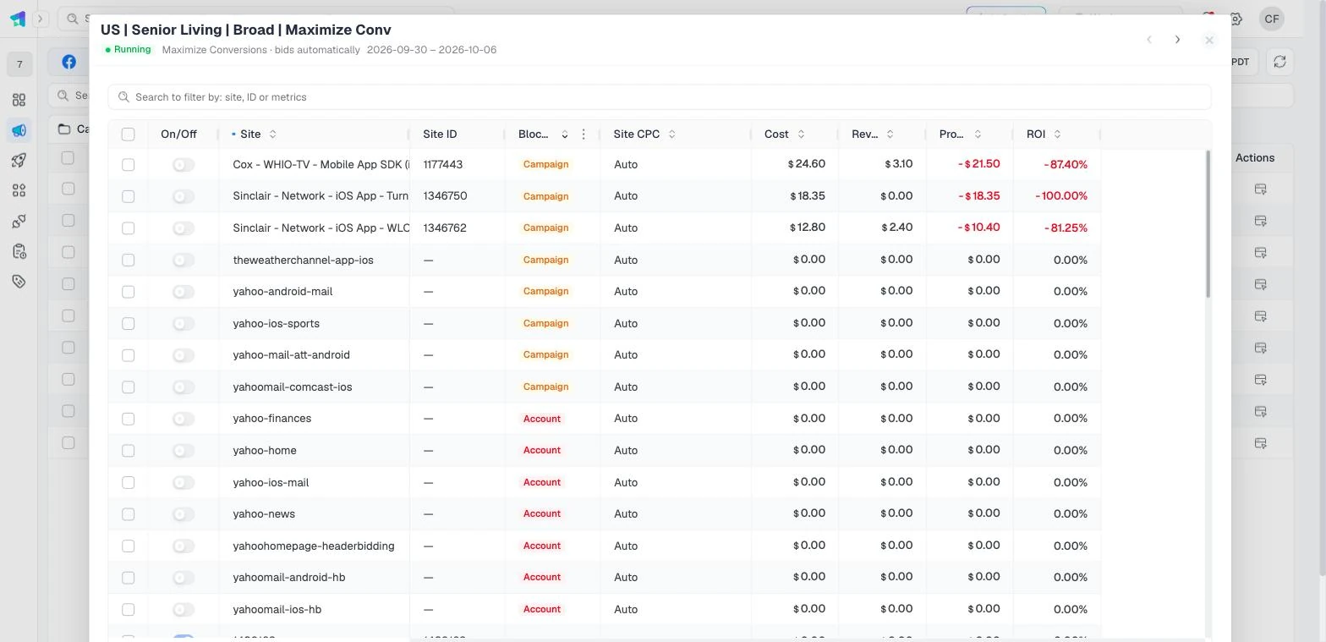Image resolution: width=1326 pixels, height=642 pixels.
Task: Open the settings gear icon in header
Action: (x=1236, y=19)
